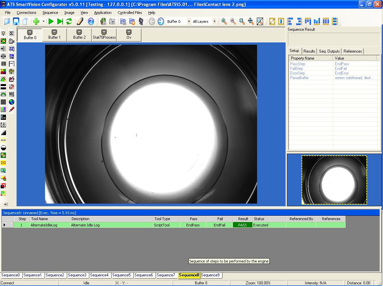The width and height of the screenshot is (383, 286).
Task: Select the Sigma math tool icon
Action: 12,33
